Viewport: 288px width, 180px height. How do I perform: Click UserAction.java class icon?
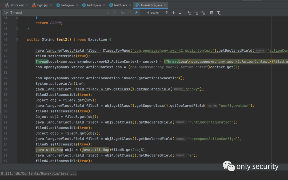pyautogui.click(x=138, y=5)
